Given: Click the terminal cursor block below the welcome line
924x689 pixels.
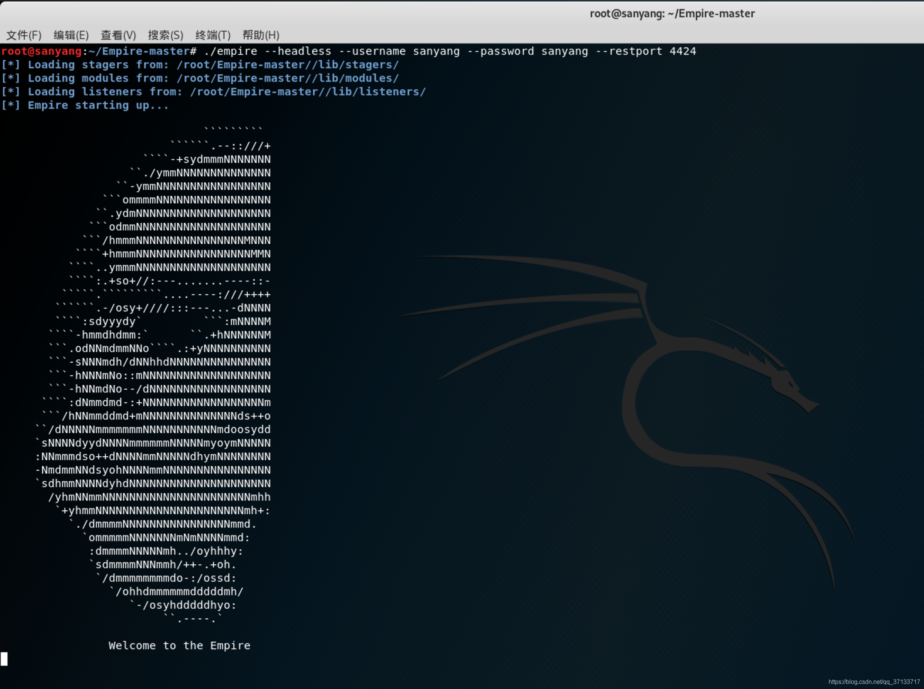Looking at the screenshot, I should tap(4, 659).
